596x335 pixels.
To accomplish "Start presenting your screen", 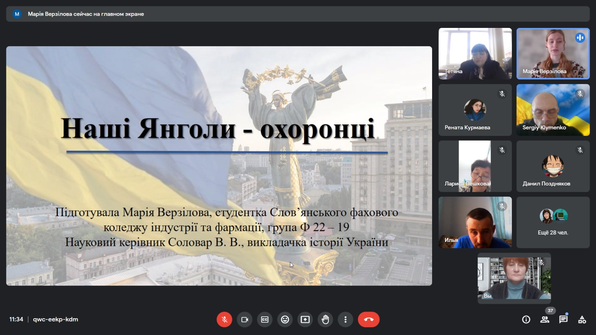I will 305,319.
